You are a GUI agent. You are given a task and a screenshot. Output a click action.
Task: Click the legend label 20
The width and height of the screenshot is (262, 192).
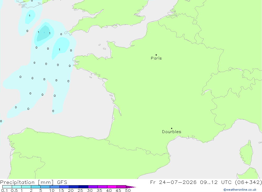point(71,190)
